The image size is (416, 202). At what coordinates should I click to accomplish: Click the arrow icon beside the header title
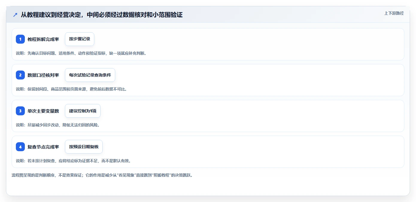pyautogui.click(x=15, y=15)
